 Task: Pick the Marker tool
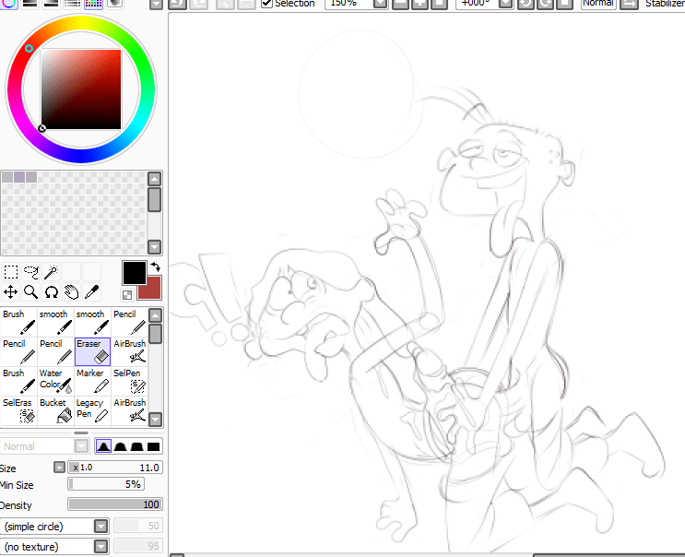click(92, 381)
